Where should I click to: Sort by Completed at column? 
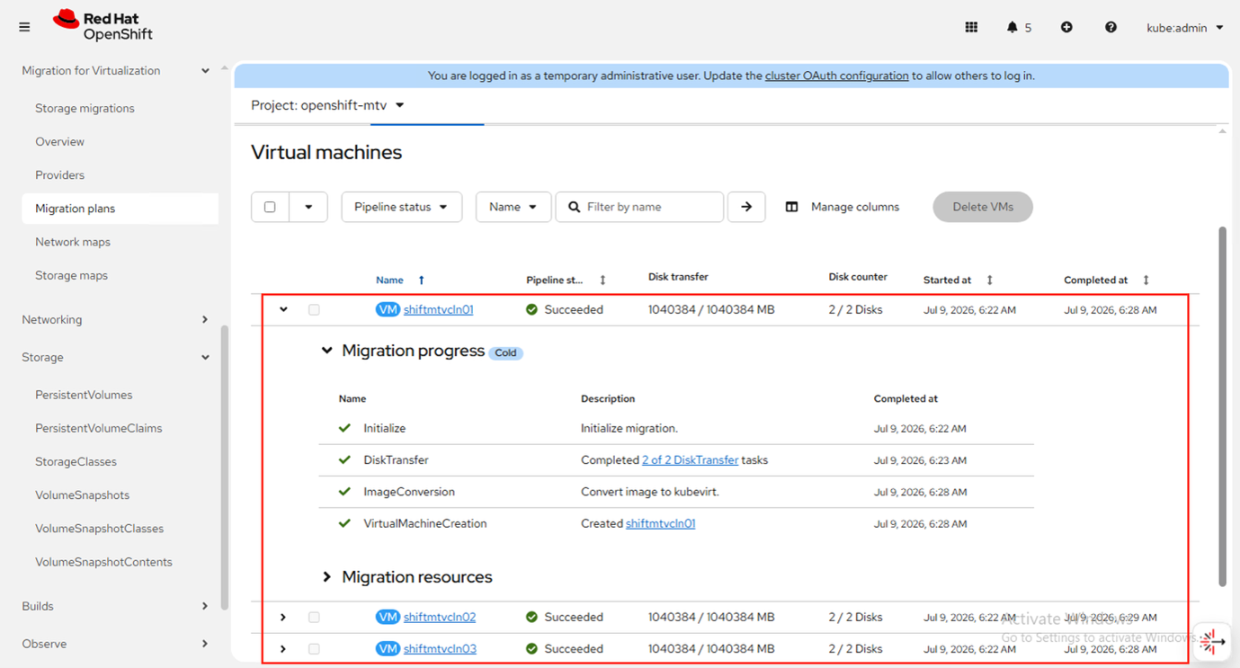coord(1146,281)
